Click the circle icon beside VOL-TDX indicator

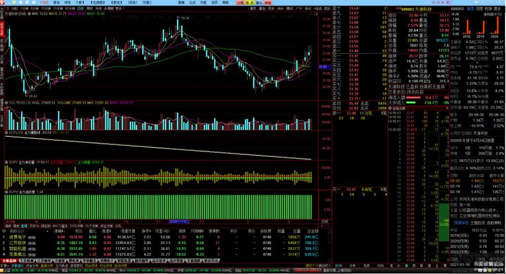tap(7, 103)
